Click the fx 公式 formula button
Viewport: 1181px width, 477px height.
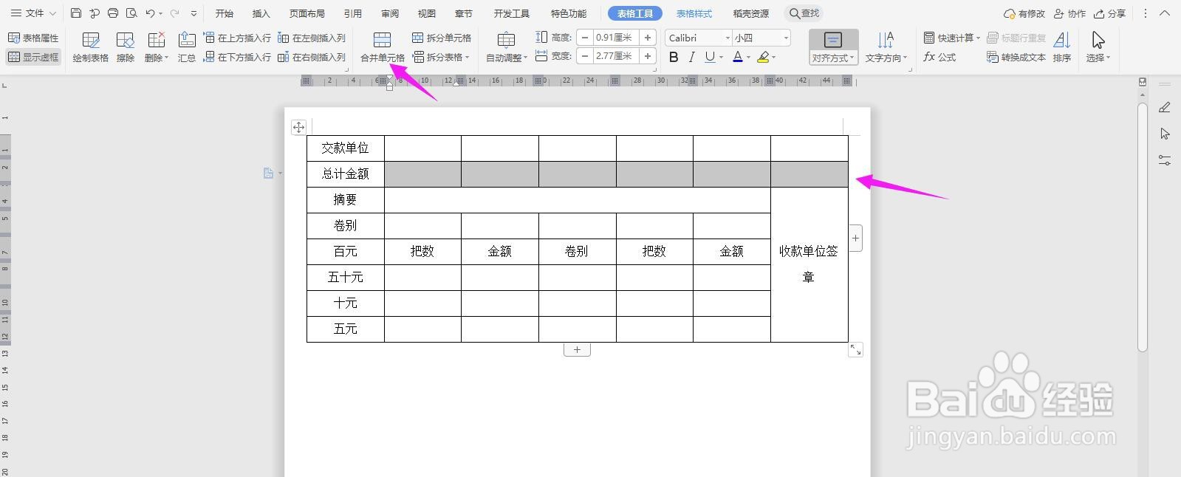(940, 57)
